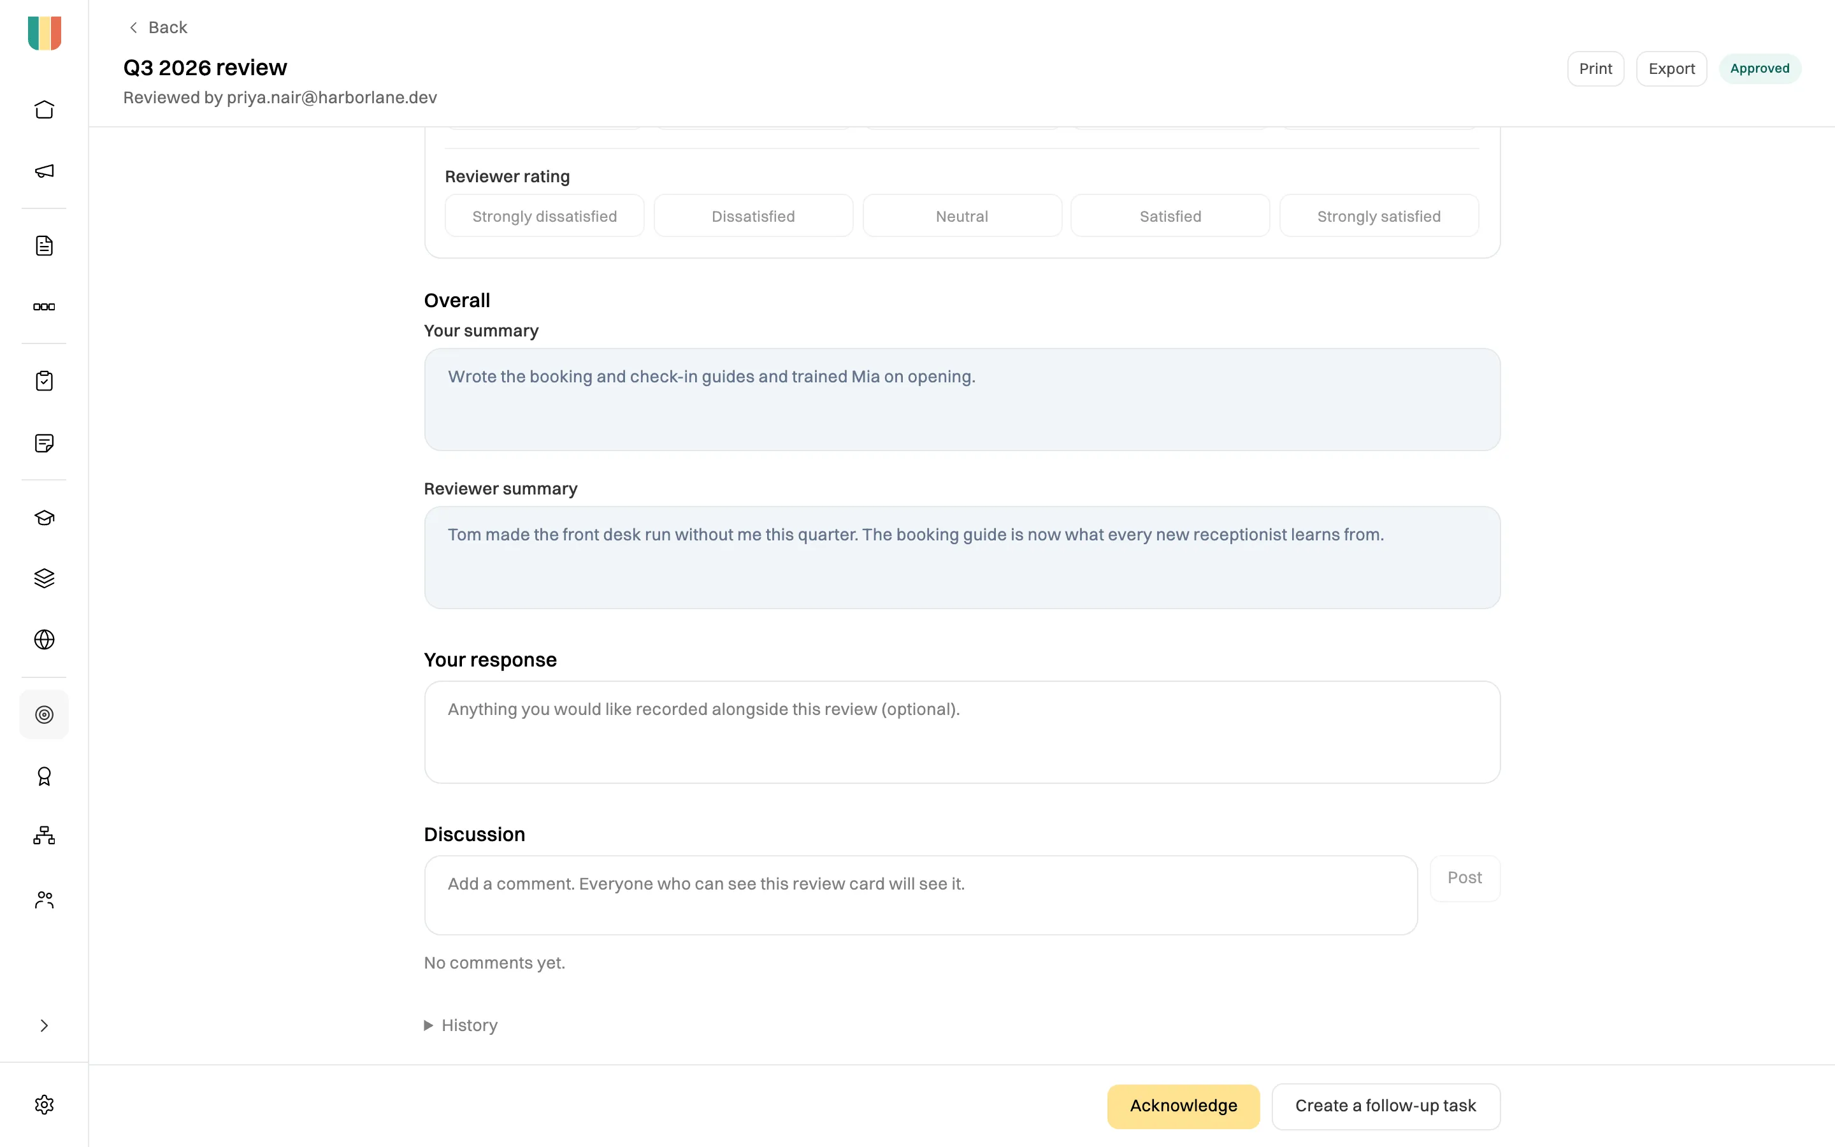Expand the sidebar with chevron arrow
The image size is (1835, 1147).
pos(44,1026)
